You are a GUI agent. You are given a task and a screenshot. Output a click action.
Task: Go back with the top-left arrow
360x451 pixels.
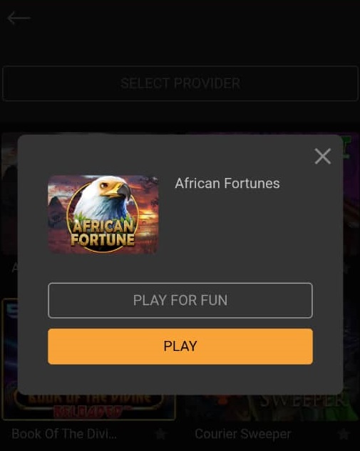click(19, 18)
